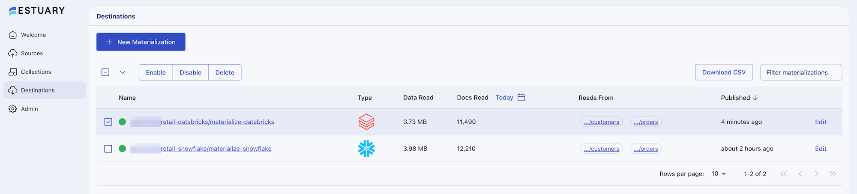Click the 'about 2 hours ago' text

coord(747,149)
